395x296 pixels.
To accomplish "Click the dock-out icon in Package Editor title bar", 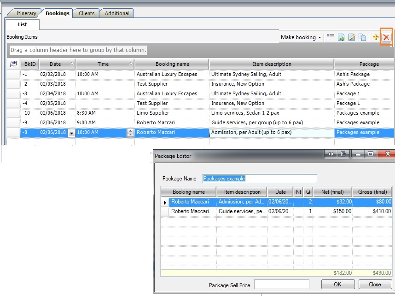I will [343, 154].
